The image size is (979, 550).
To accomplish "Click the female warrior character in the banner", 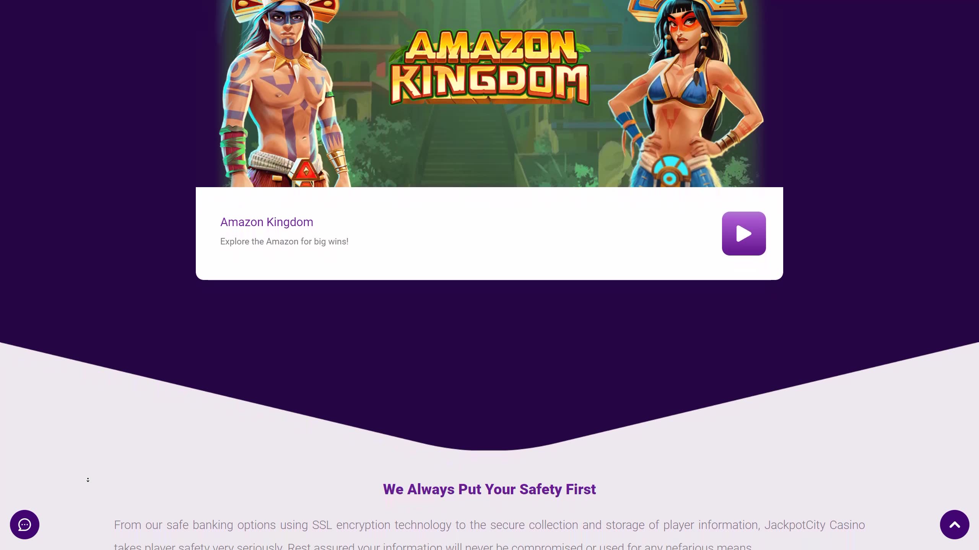I will click(x=685, y=94).
